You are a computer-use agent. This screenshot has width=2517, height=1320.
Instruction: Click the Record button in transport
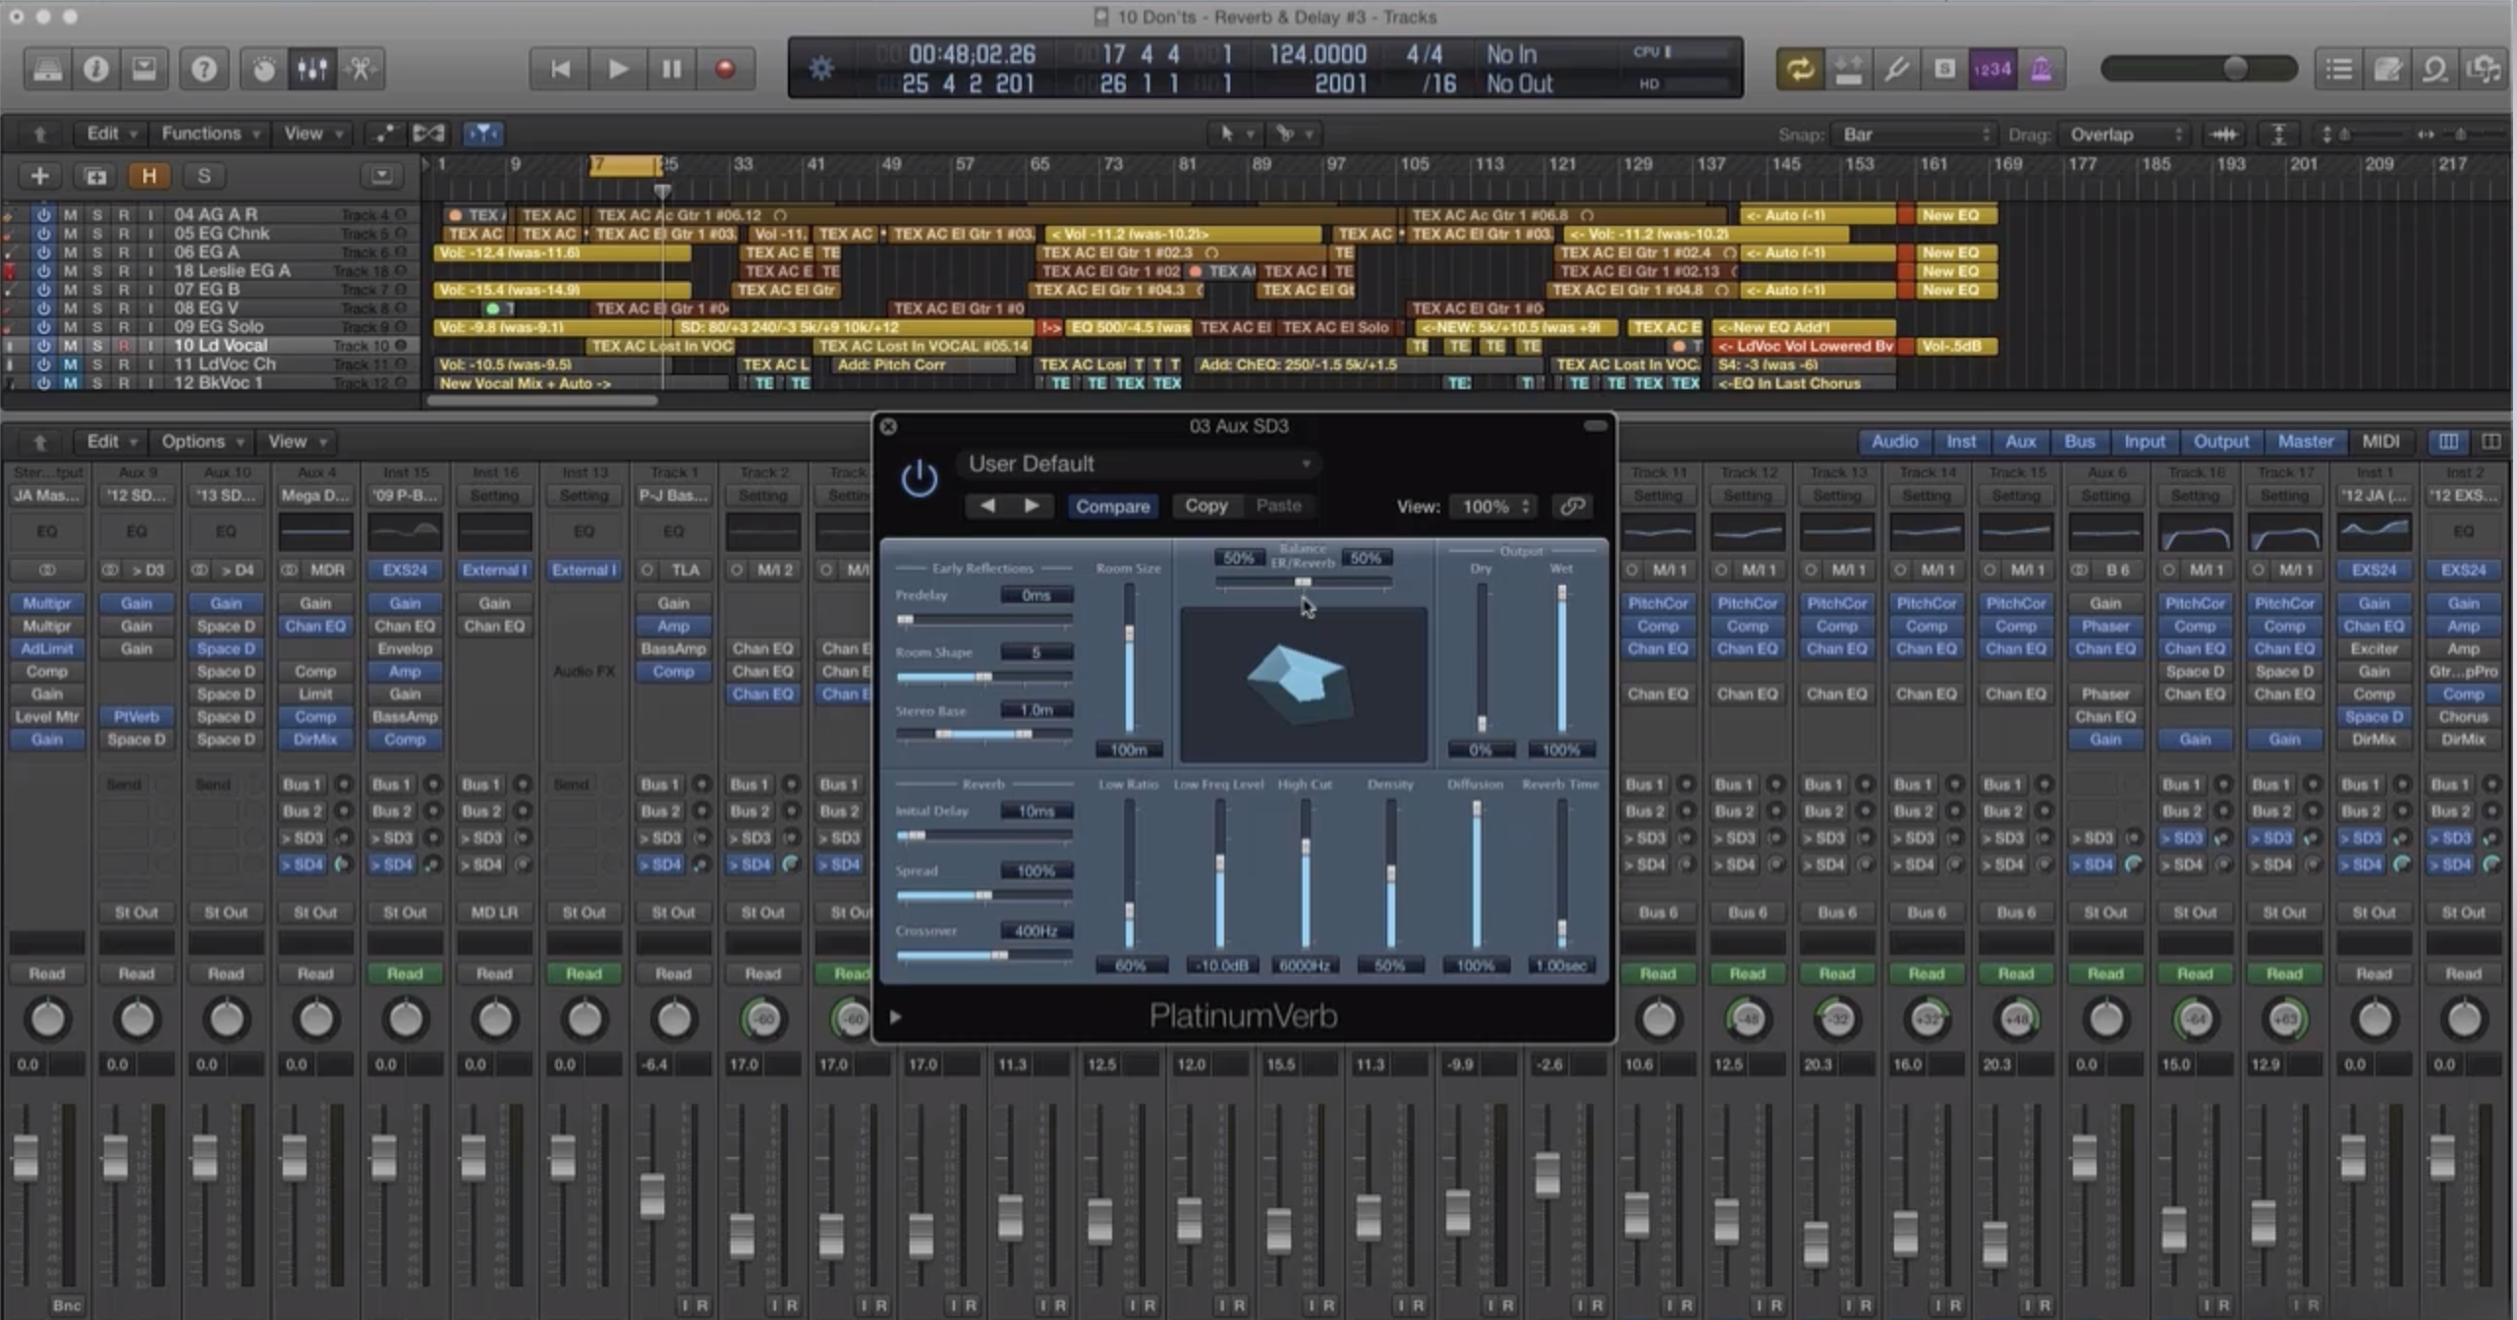[725, 69]
